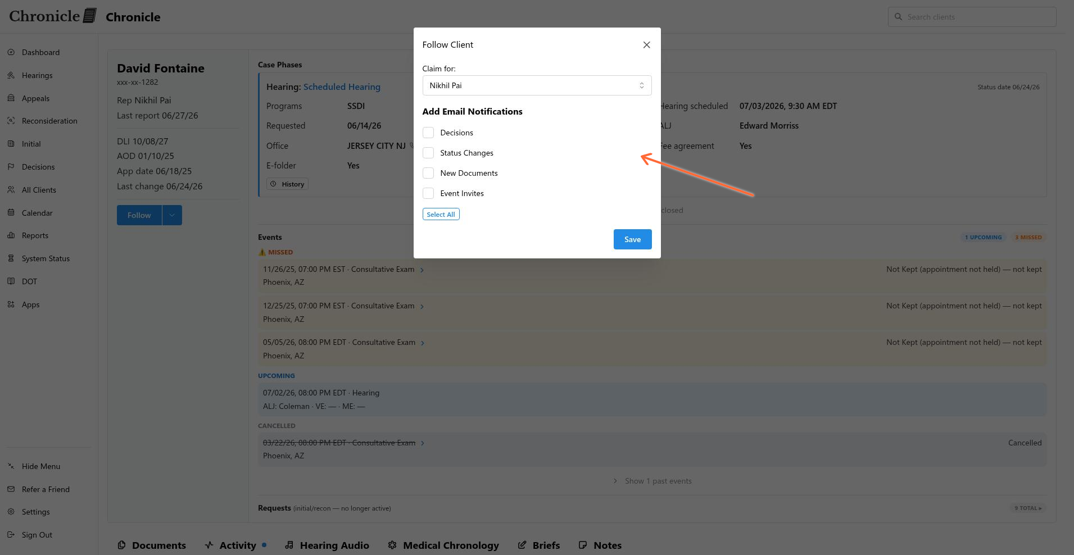
Task: Close the Follow Client dialog
Action: tap(646, 45)
